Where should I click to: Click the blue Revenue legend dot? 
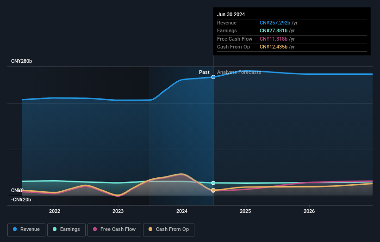click(x=15, y=229)
